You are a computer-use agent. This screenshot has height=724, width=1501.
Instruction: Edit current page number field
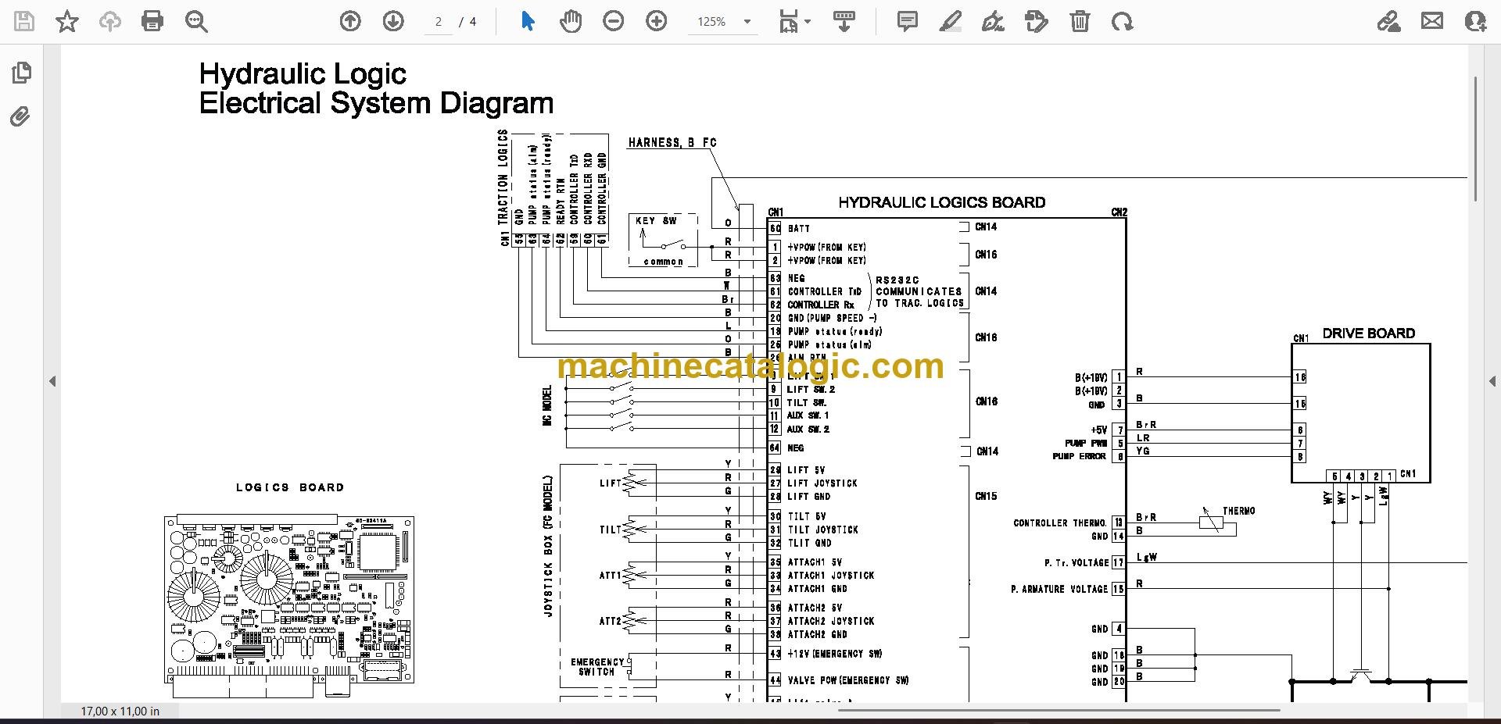point(439,22)
